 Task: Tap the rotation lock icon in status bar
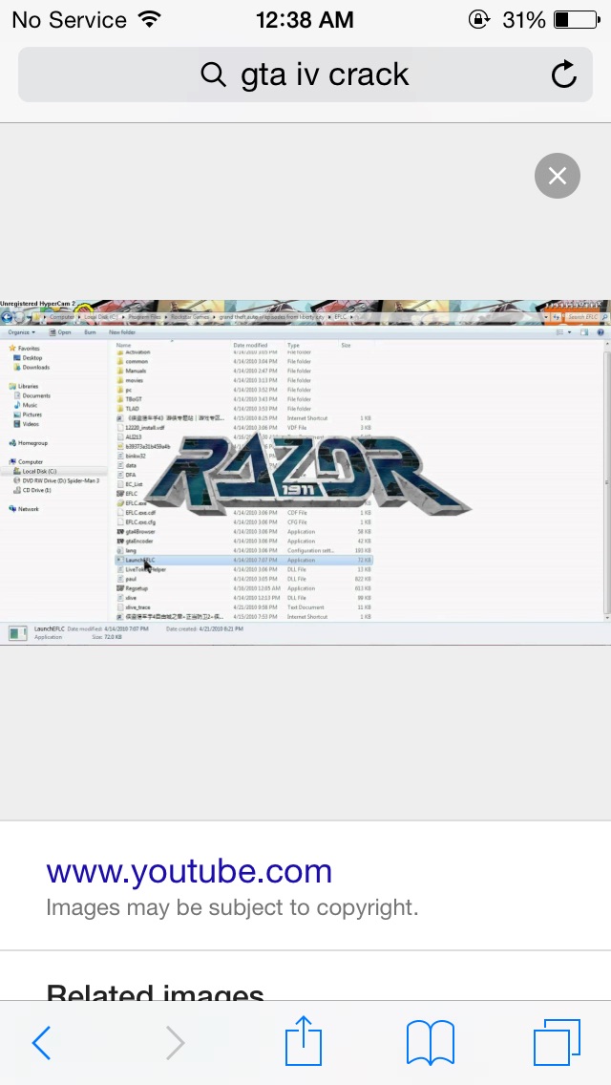point(478,19)
